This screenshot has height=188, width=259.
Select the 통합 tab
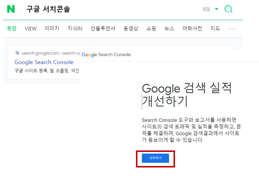click(x=11, y=28)
